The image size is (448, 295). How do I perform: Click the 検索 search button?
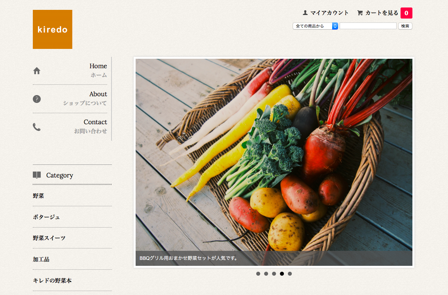point(405,26)
